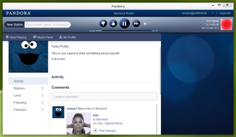Click the New Station button
The image size is (236, 137).
click(15, 25)
